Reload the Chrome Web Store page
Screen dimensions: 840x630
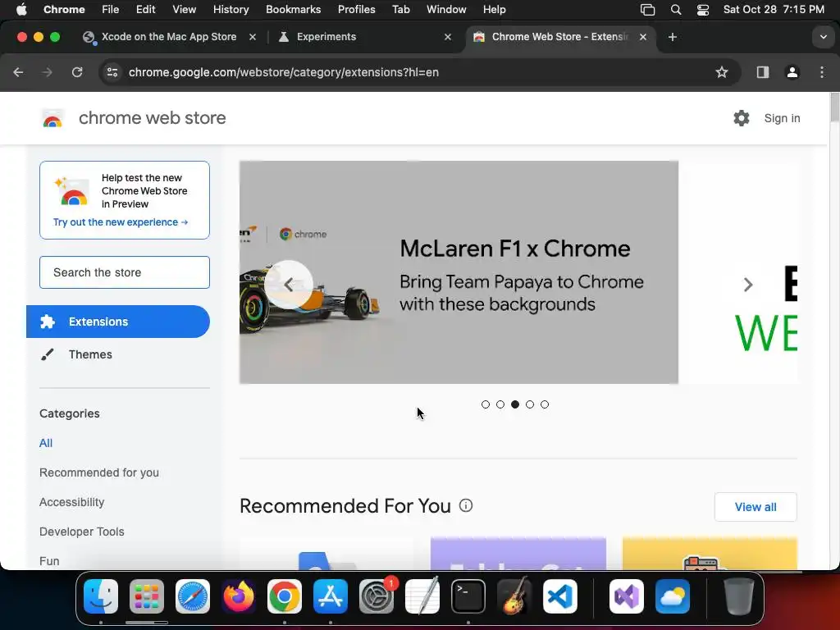point(77,72)
